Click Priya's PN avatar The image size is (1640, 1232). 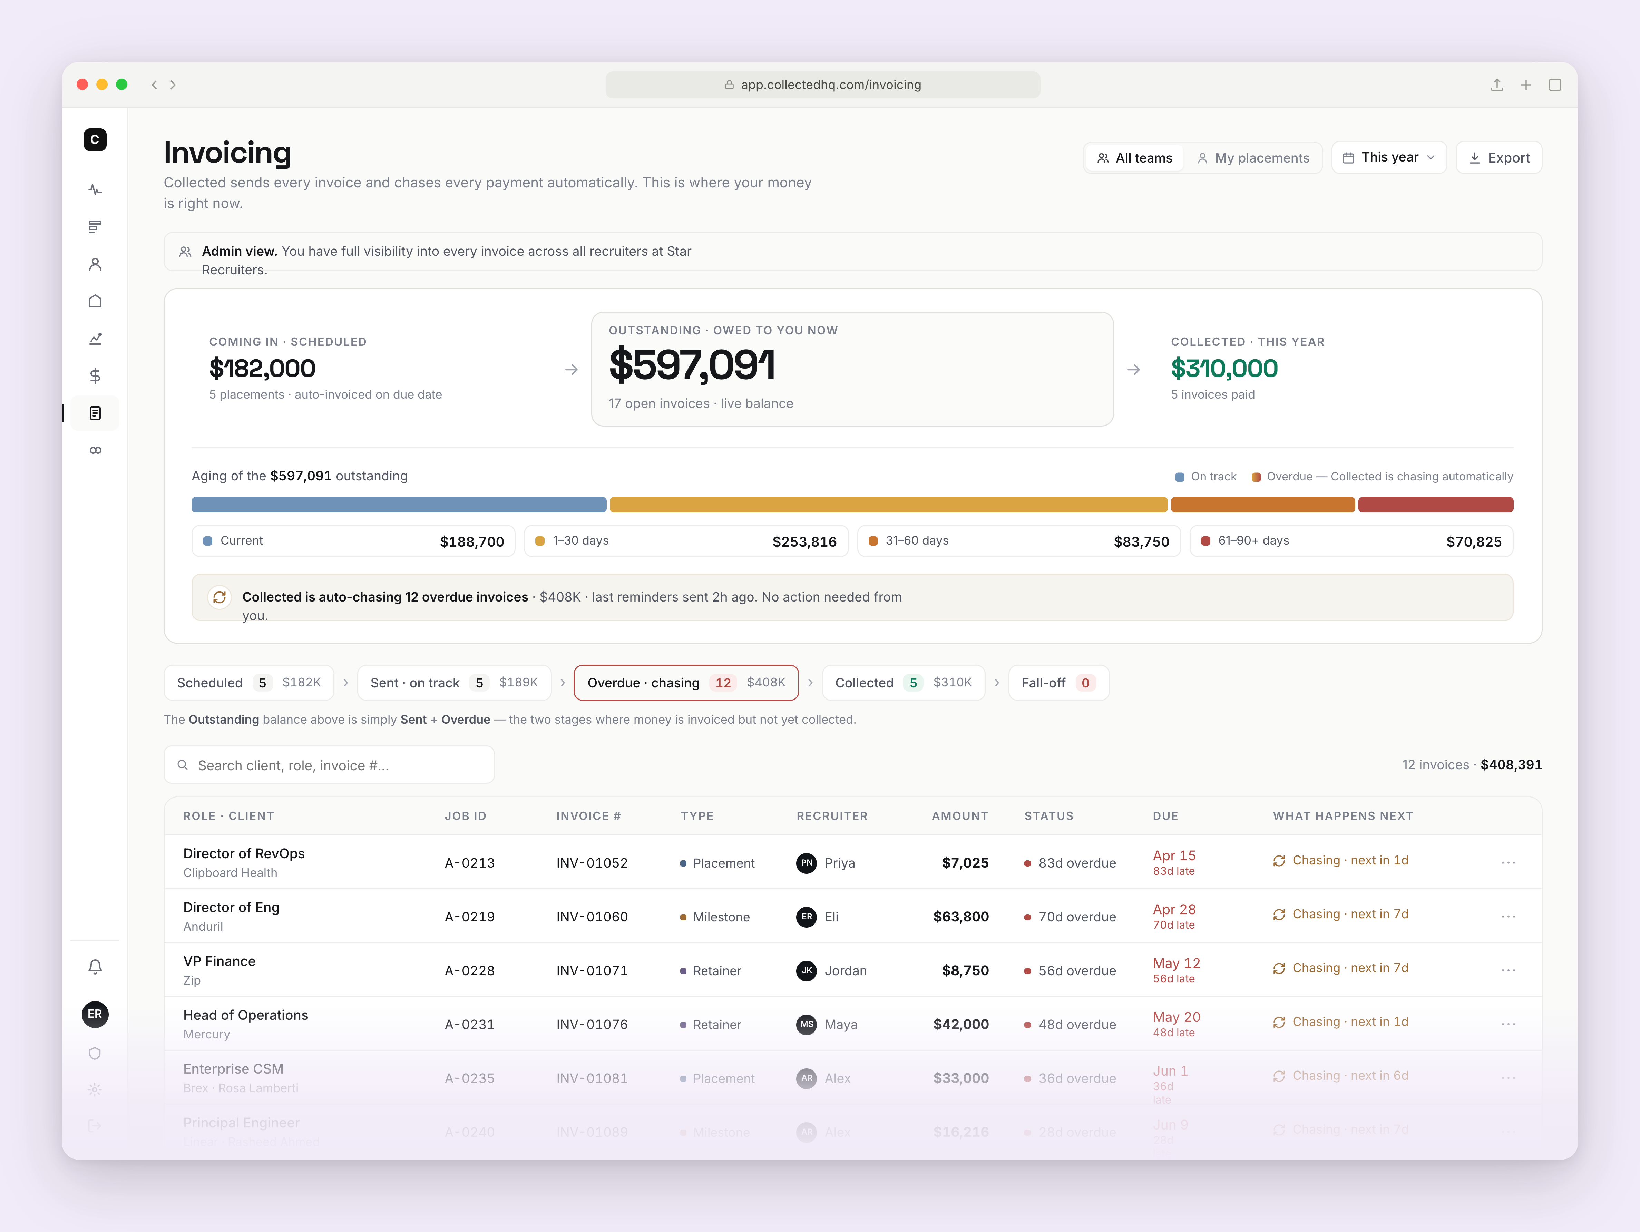point(807,863)
